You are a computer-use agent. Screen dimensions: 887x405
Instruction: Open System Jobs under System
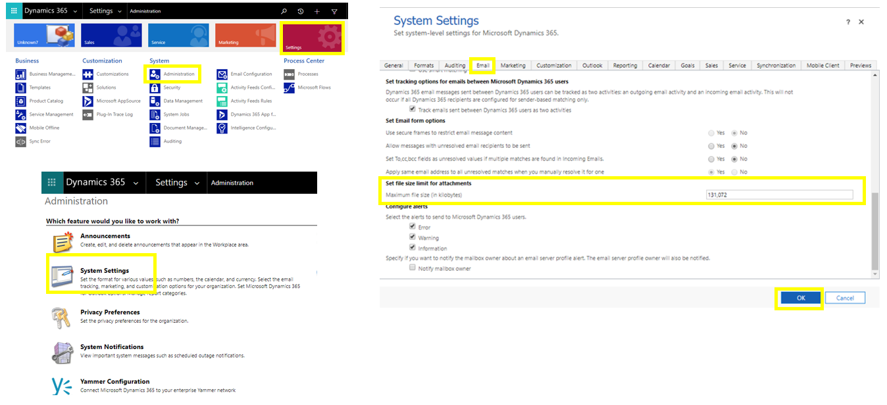[170, 114]
